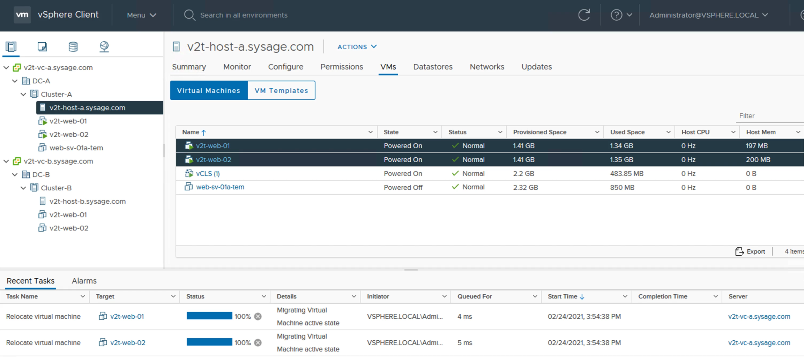
Task: Click the Export button
Action: click(750, 251)
